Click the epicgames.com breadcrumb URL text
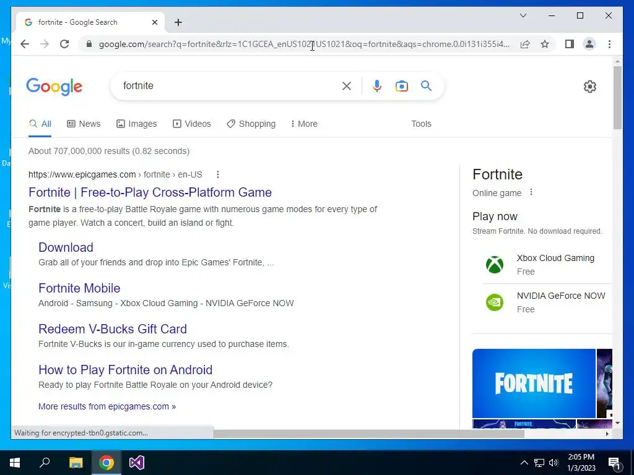 [115, 174]
